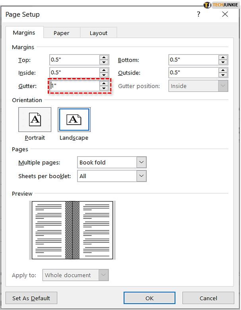
Task: Increase Outside margin with up arrow
Action: point(223,70)
